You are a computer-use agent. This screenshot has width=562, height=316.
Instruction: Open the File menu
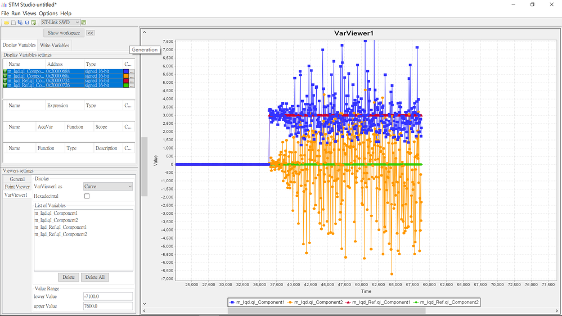click(5, 13)
